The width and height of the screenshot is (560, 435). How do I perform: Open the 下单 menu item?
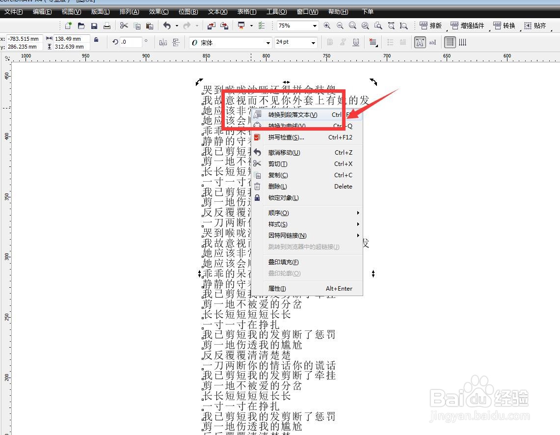pos(368,12)
